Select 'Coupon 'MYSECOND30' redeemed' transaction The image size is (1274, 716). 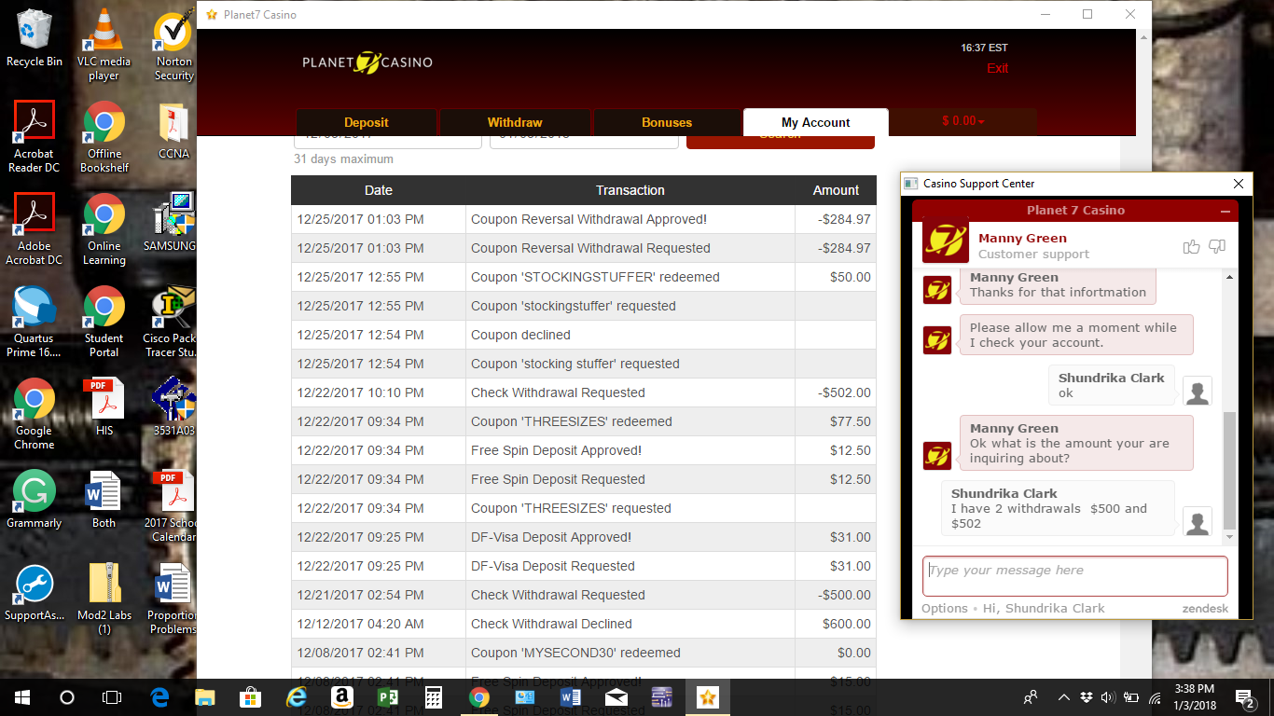click(575, 653)
